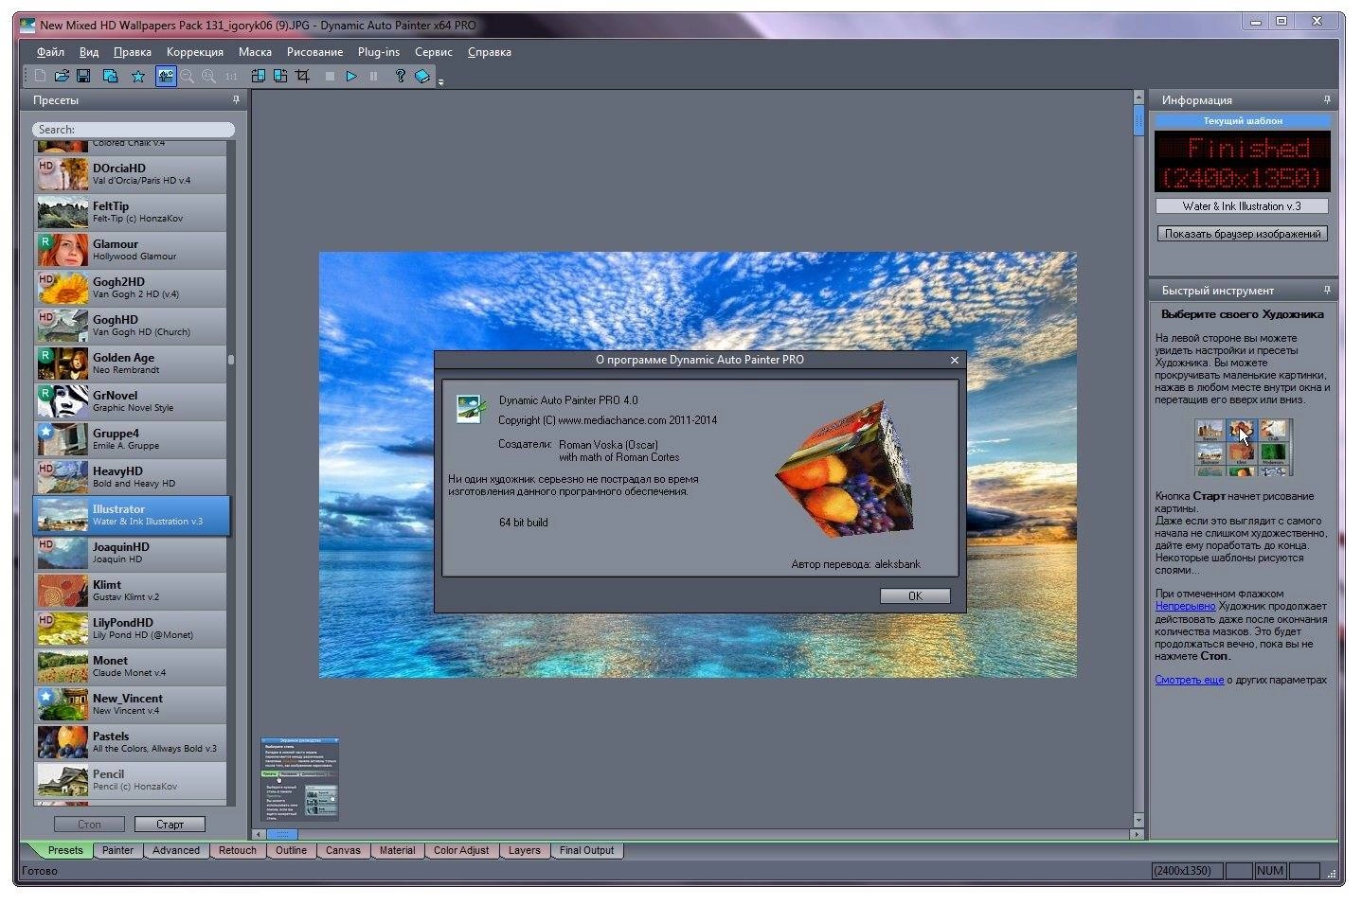Click the New file toolbar icon

40,77
